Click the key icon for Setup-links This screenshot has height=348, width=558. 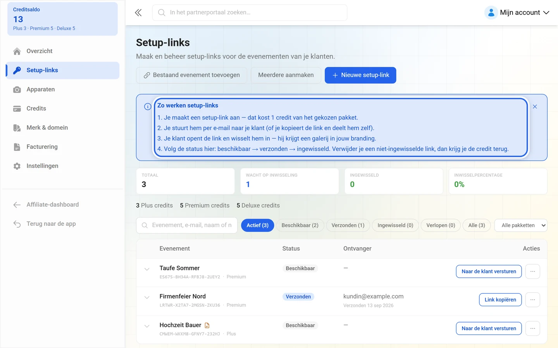(x=17, y=70)
